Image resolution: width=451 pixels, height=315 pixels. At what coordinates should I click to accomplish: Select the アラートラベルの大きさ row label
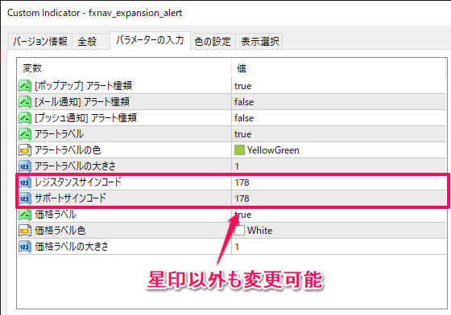(75, 166)
